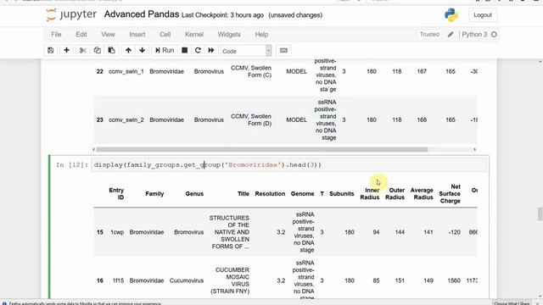The width and height of the screenshot is (543, 305).
Task: Click the Jupyter logo
Action: click(x=71, y=14)
